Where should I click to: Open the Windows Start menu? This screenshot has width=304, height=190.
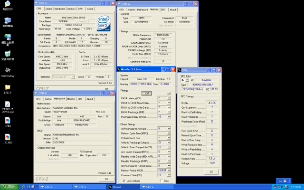coord(9,187)
